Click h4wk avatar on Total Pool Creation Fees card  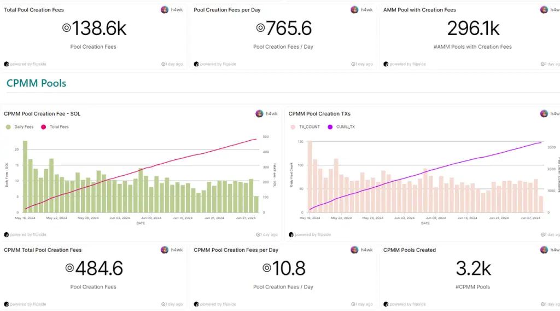(165, 10)
